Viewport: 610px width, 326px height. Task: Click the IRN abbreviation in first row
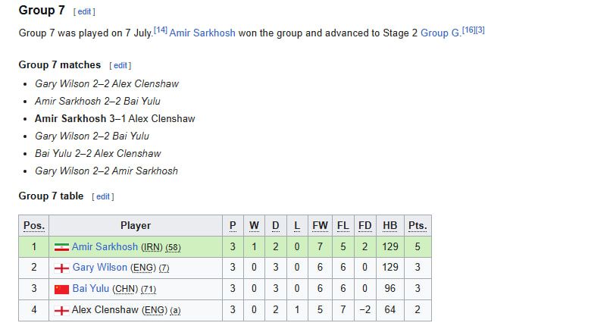click(152, 247)
